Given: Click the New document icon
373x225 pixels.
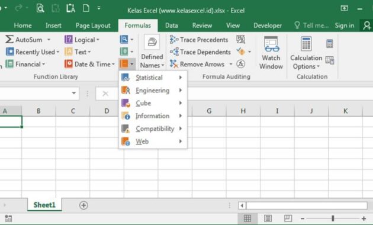Looking at the screenshot, I should pos(86,8).
